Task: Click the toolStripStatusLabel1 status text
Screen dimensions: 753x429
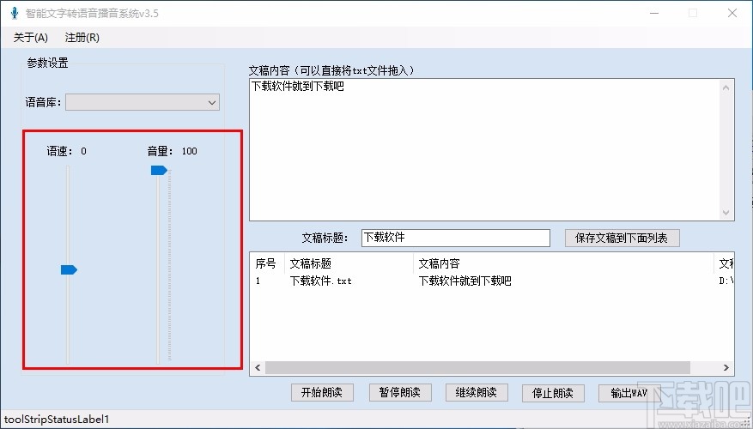Action: coord(57,420)
